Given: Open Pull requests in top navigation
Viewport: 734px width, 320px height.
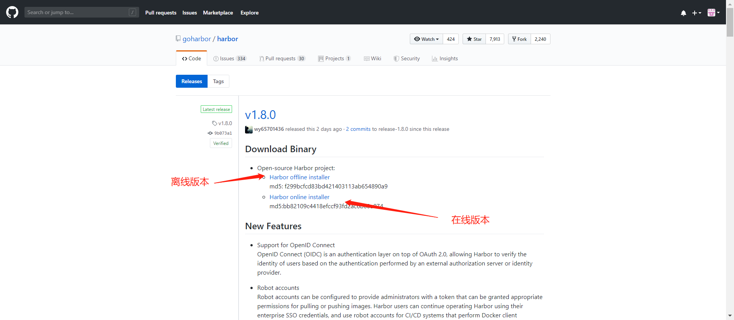Looking at the screenshot, I should 161,13.
